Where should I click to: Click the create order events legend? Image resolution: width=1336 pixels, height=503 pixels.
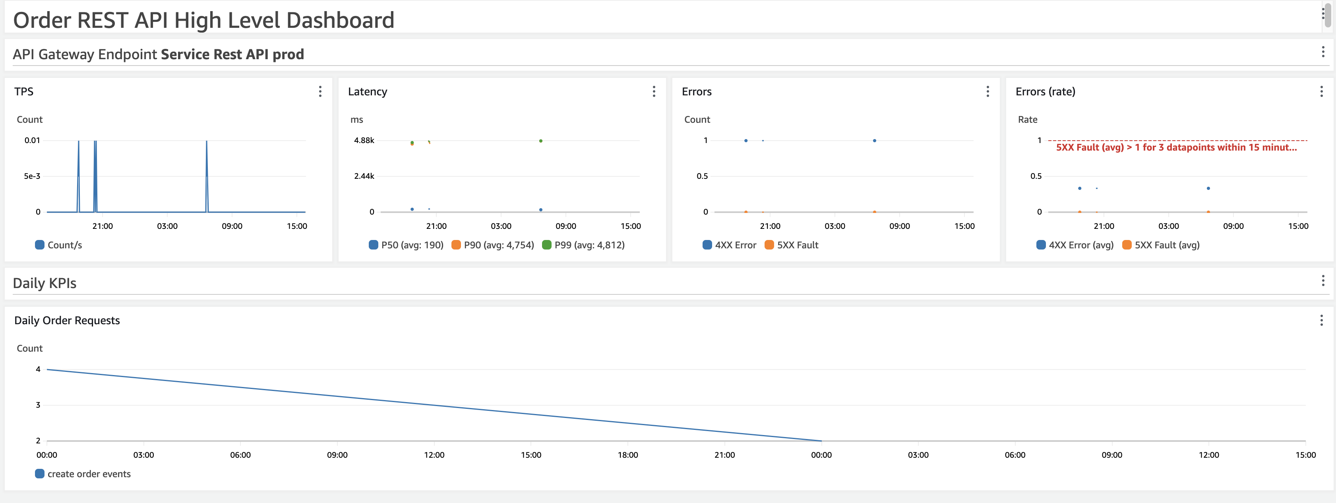(83, 474)
